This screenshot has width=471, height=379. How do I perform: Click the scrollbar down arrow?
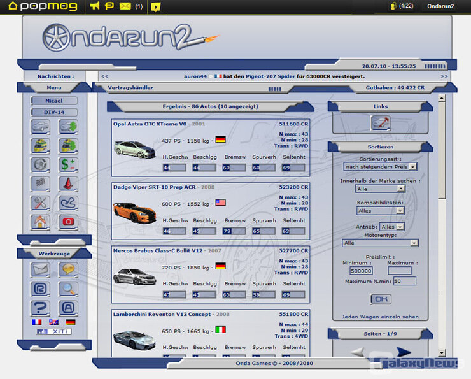(442, 352)
